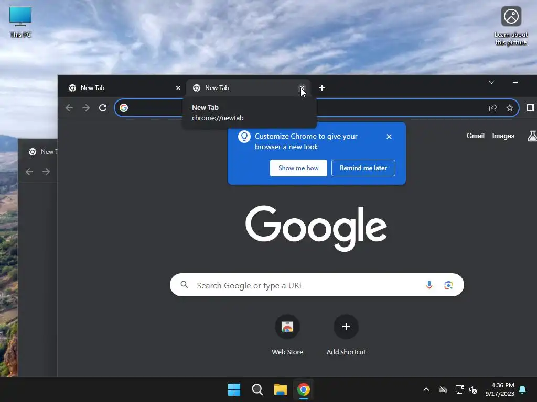Screen dimensions: 537x402
Task: Close the first New Tab
Action: tap(178, 88)
